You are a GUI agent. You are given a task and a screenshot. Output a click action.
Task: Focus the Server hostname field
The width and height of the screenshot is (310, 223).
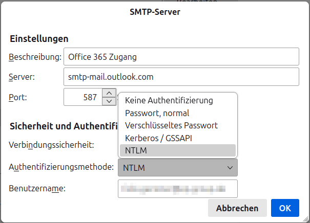coord(180,77)
